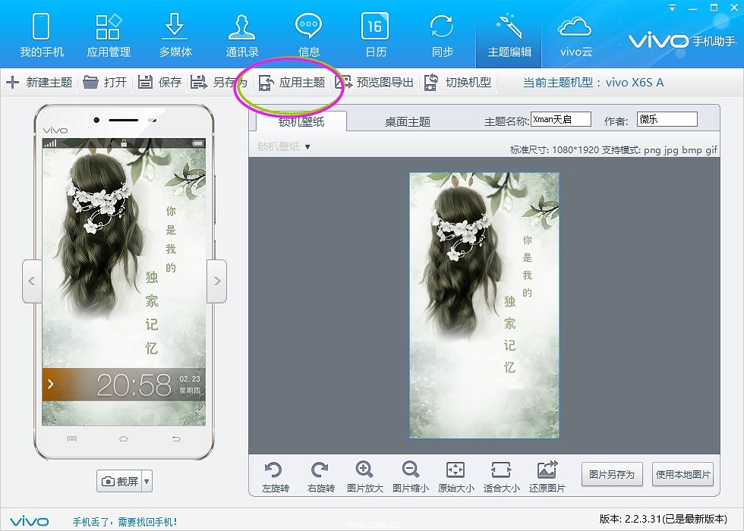The height and width of the screenshot is (531, 744).
Task: Open the title bar dropdown menu arrow
Action: [672, 8]
